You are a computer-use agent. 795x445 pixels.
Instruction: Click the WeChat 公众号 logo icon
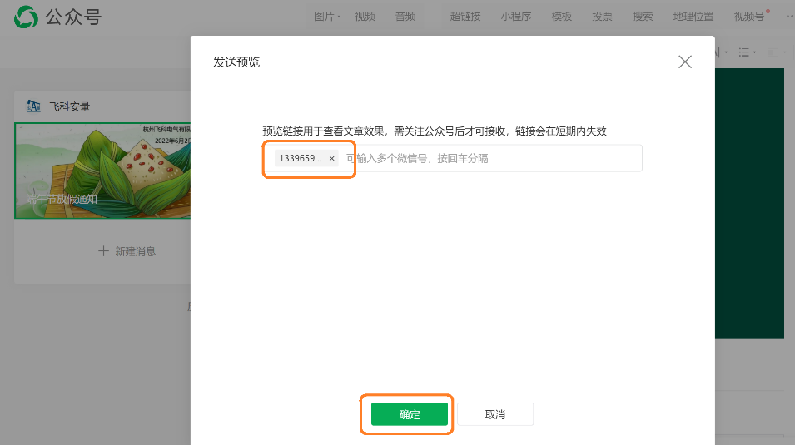pos(26,17)
